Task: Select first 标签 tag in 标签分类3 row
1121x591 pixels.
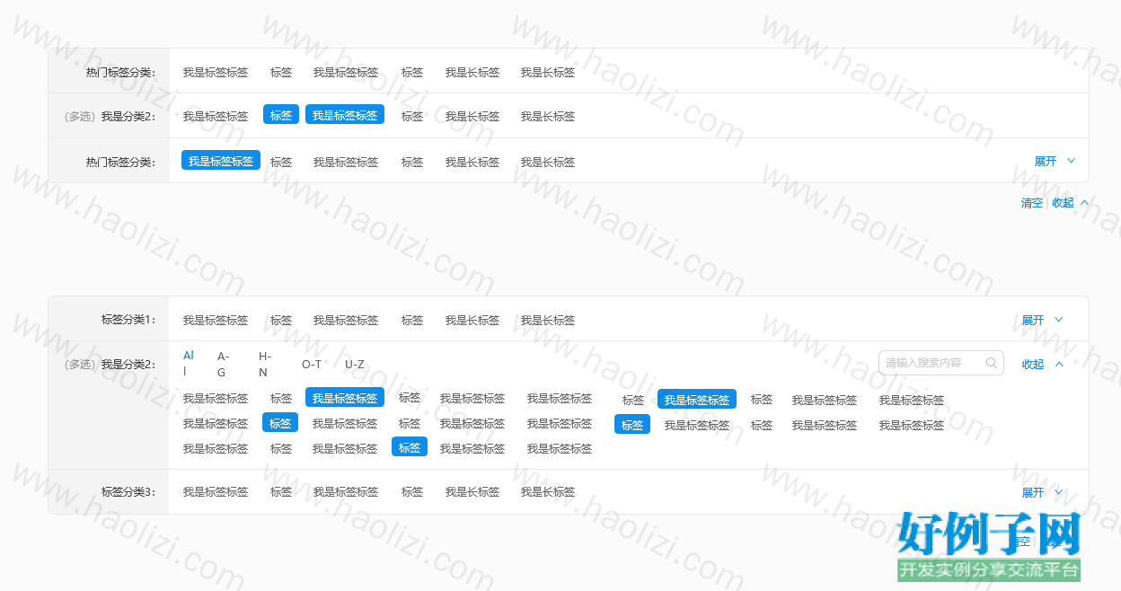Action: point(281,492)
